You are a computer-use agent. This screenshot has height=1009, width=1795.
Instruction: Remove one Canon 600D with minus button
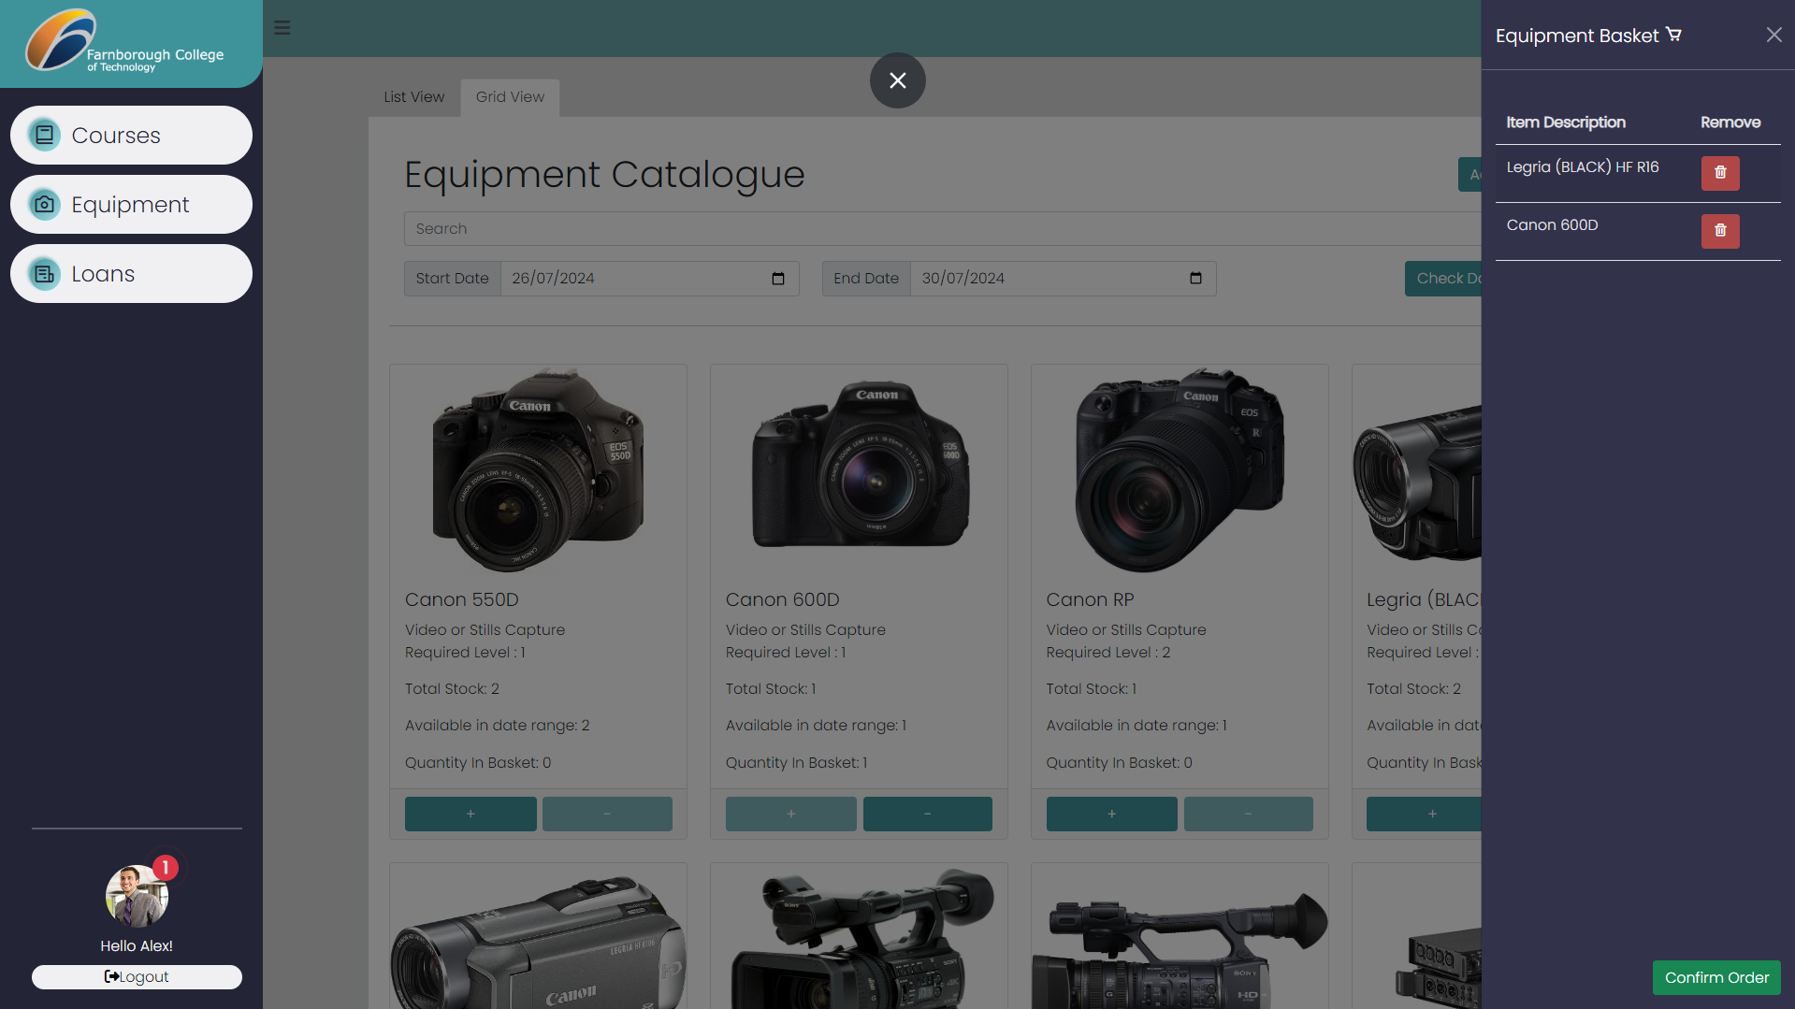927,814
